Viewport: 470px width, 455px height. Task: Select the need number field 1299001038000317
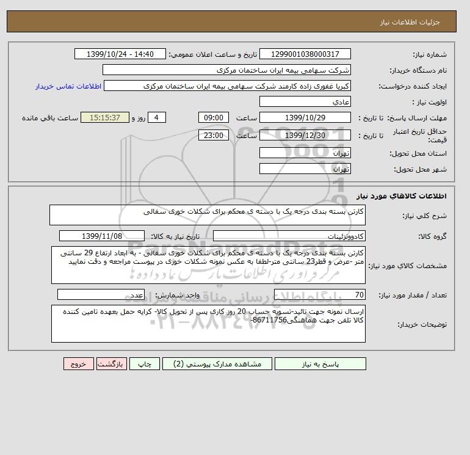pyautogui.click(x=305, y=54)
